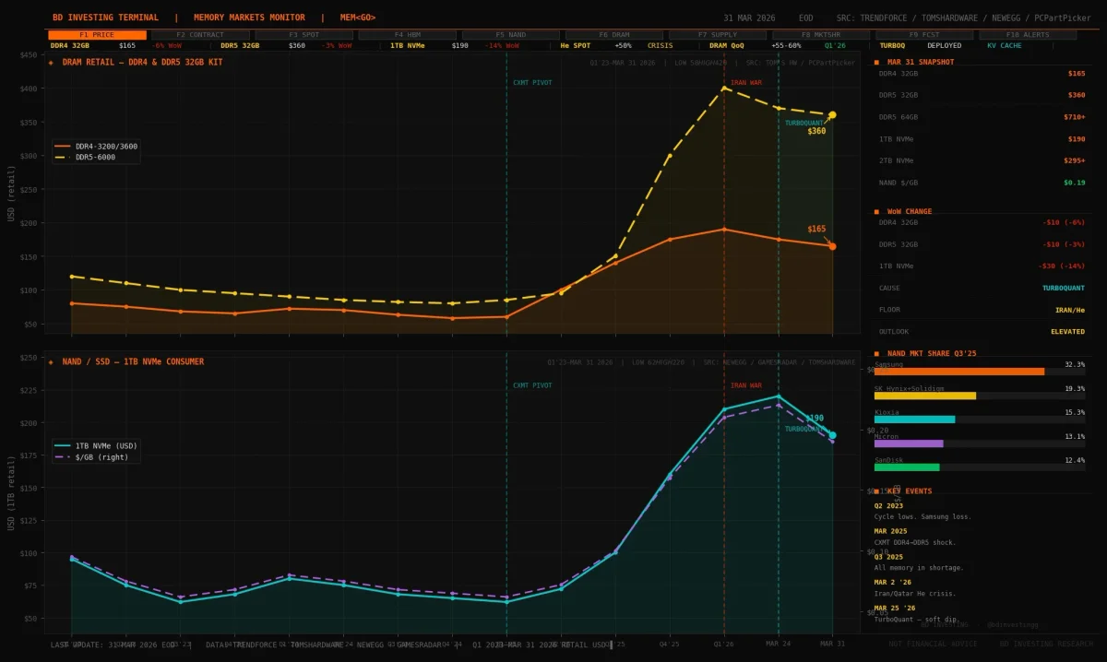The height and width of the screenshot is (662, 1107).
Task: Open the F10 ALERTS tab
Action: click(1028, 35)
